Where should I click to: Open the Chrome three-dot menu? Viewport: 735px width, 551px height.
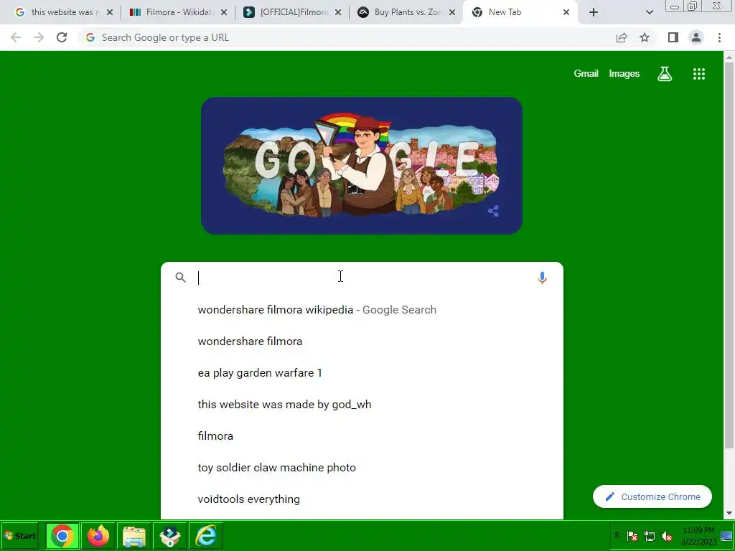719,37
